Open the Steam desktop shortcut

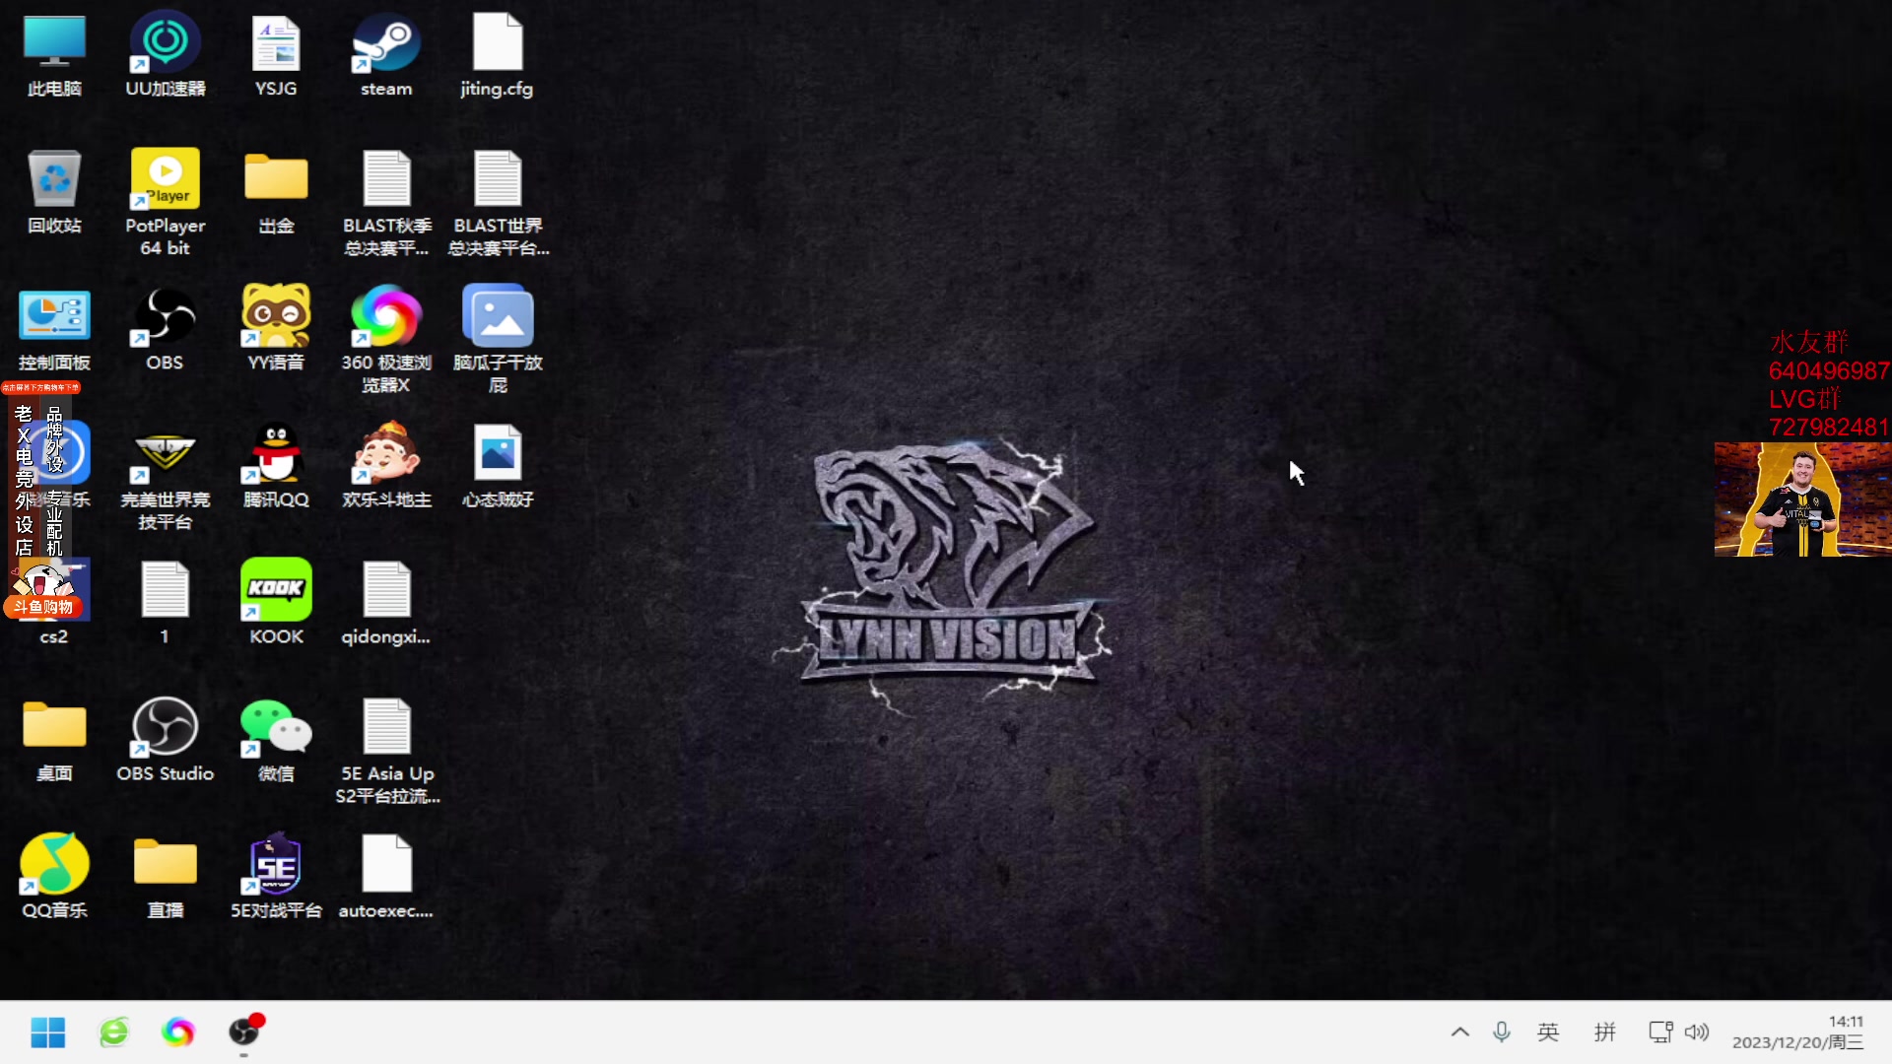385,44
